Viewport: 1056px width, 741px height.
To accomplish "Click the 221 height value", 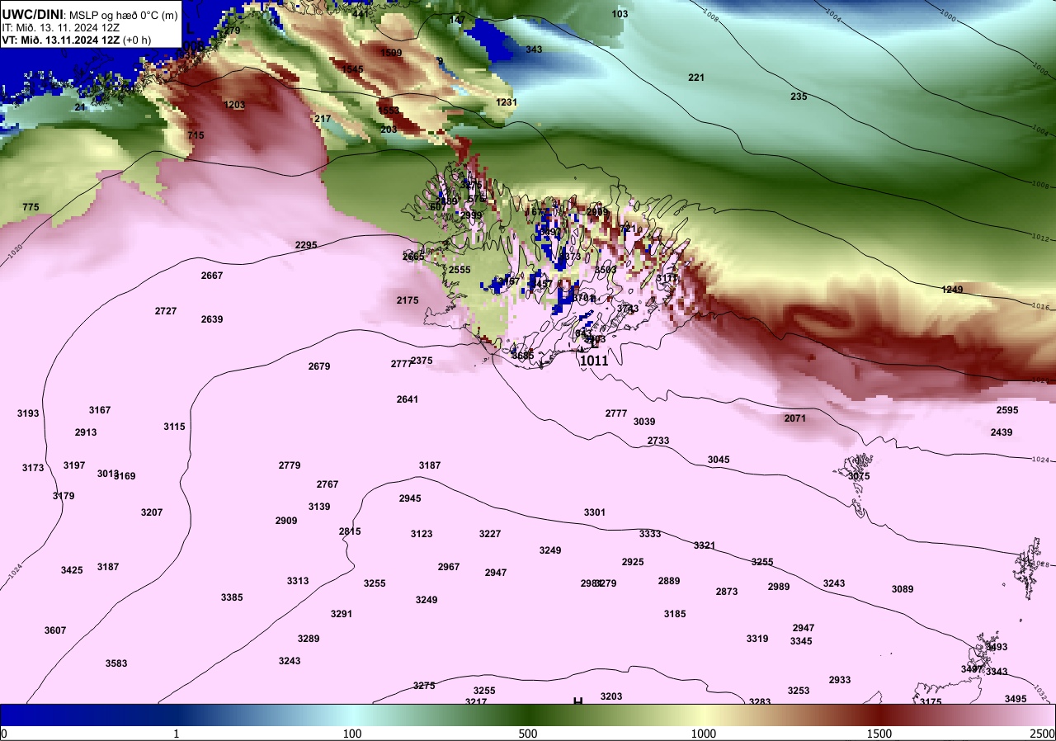I will pyautogui.click(x=696, y=78).
